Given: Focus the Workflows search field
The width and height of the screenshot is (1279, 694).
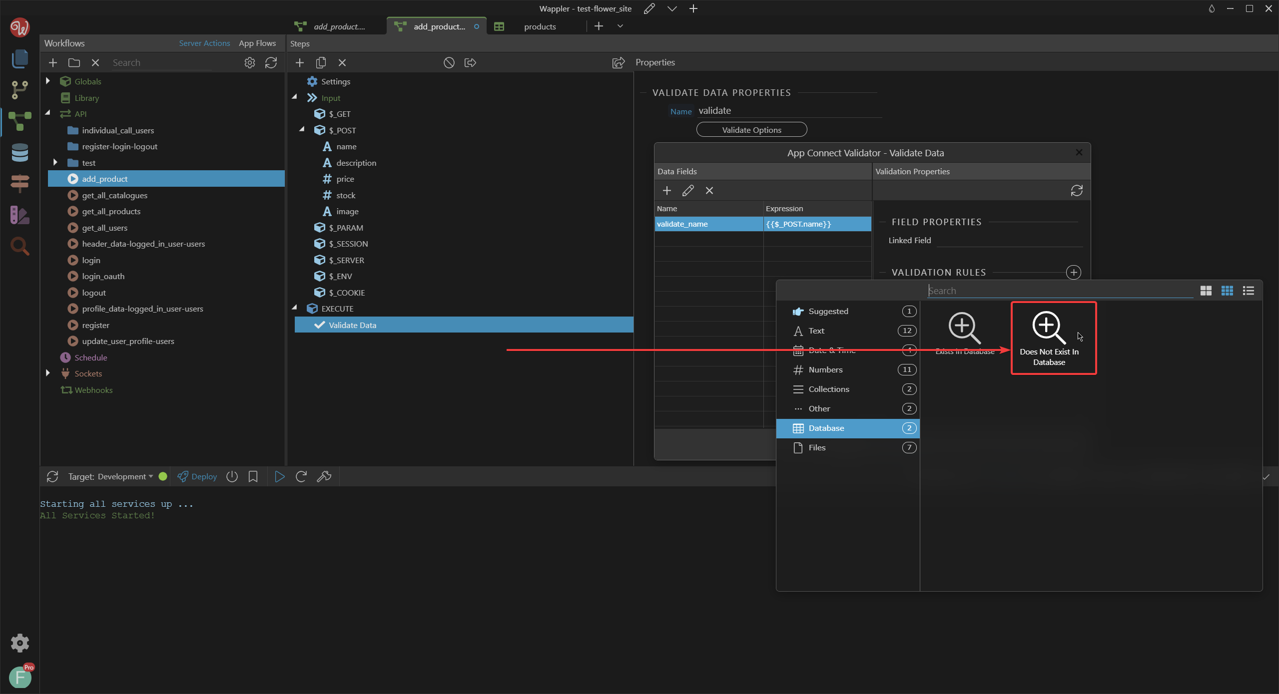Looking at the screenshot, I should (162, 62).
